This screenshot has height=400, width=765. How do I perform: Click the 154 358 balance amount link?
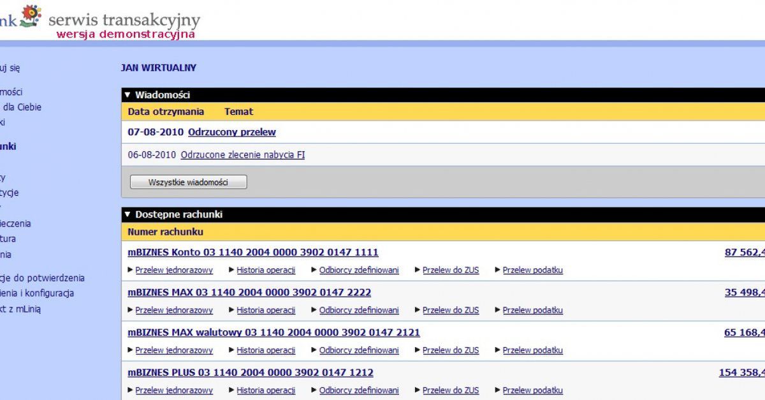742,373
